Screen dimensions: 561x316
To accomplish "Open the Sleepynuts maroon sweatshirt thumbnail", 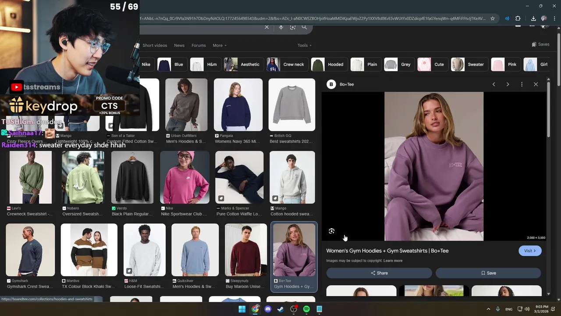I will [x=246, y=250].
